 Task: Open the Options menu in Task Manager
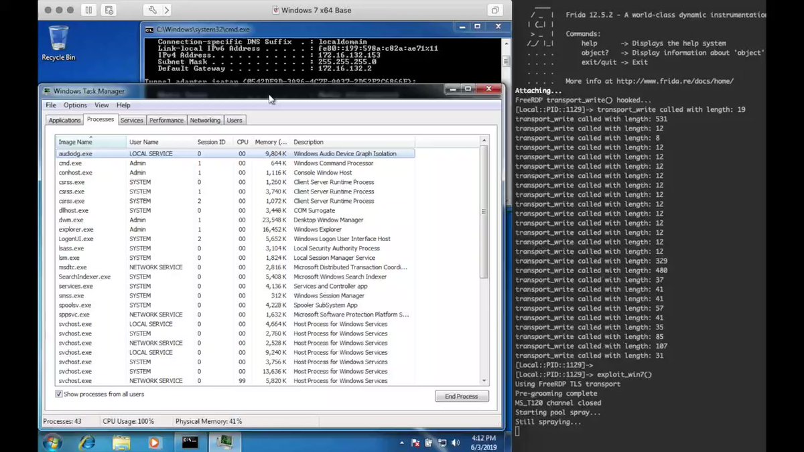[x=75, y=105]
